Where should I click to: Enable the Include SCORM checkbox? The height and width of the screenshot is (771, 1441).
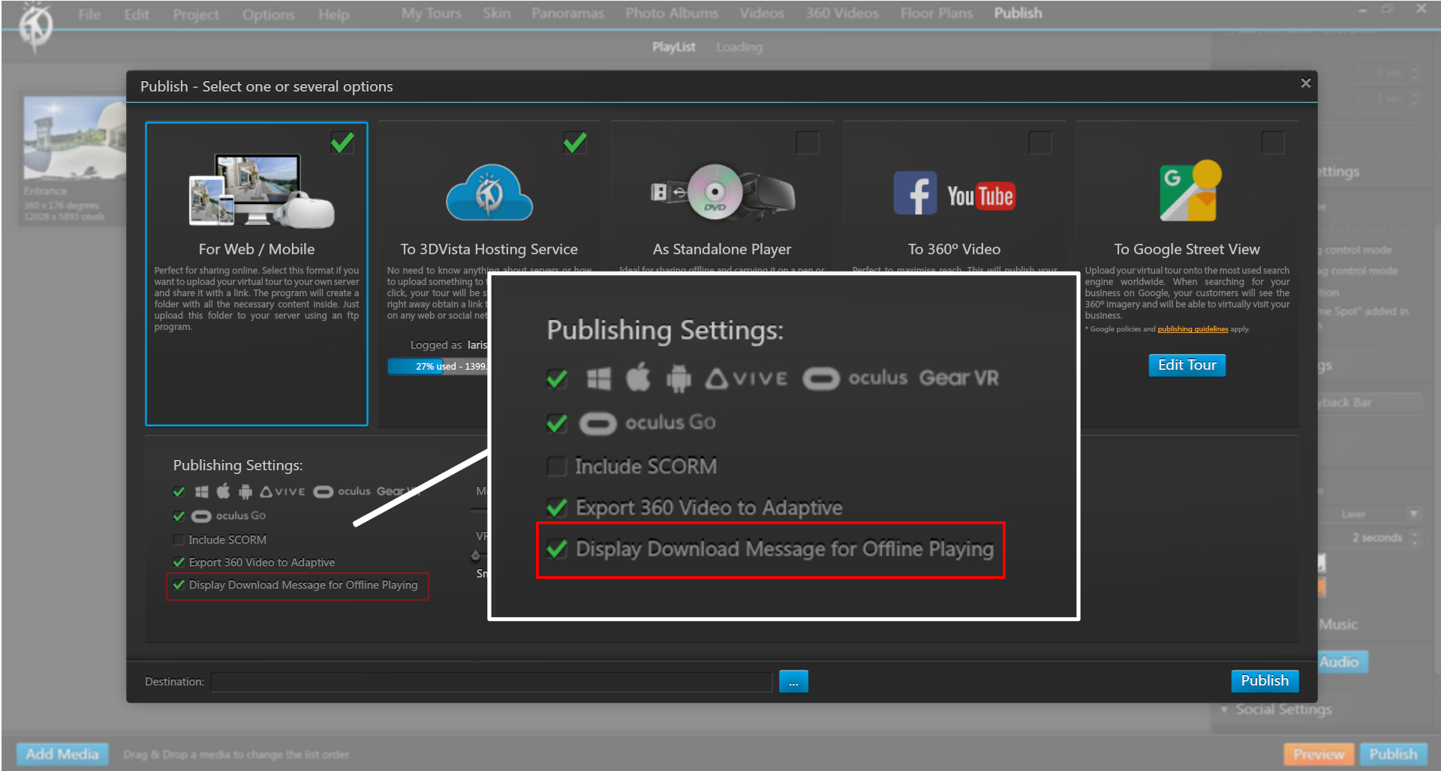pos(179,540)
